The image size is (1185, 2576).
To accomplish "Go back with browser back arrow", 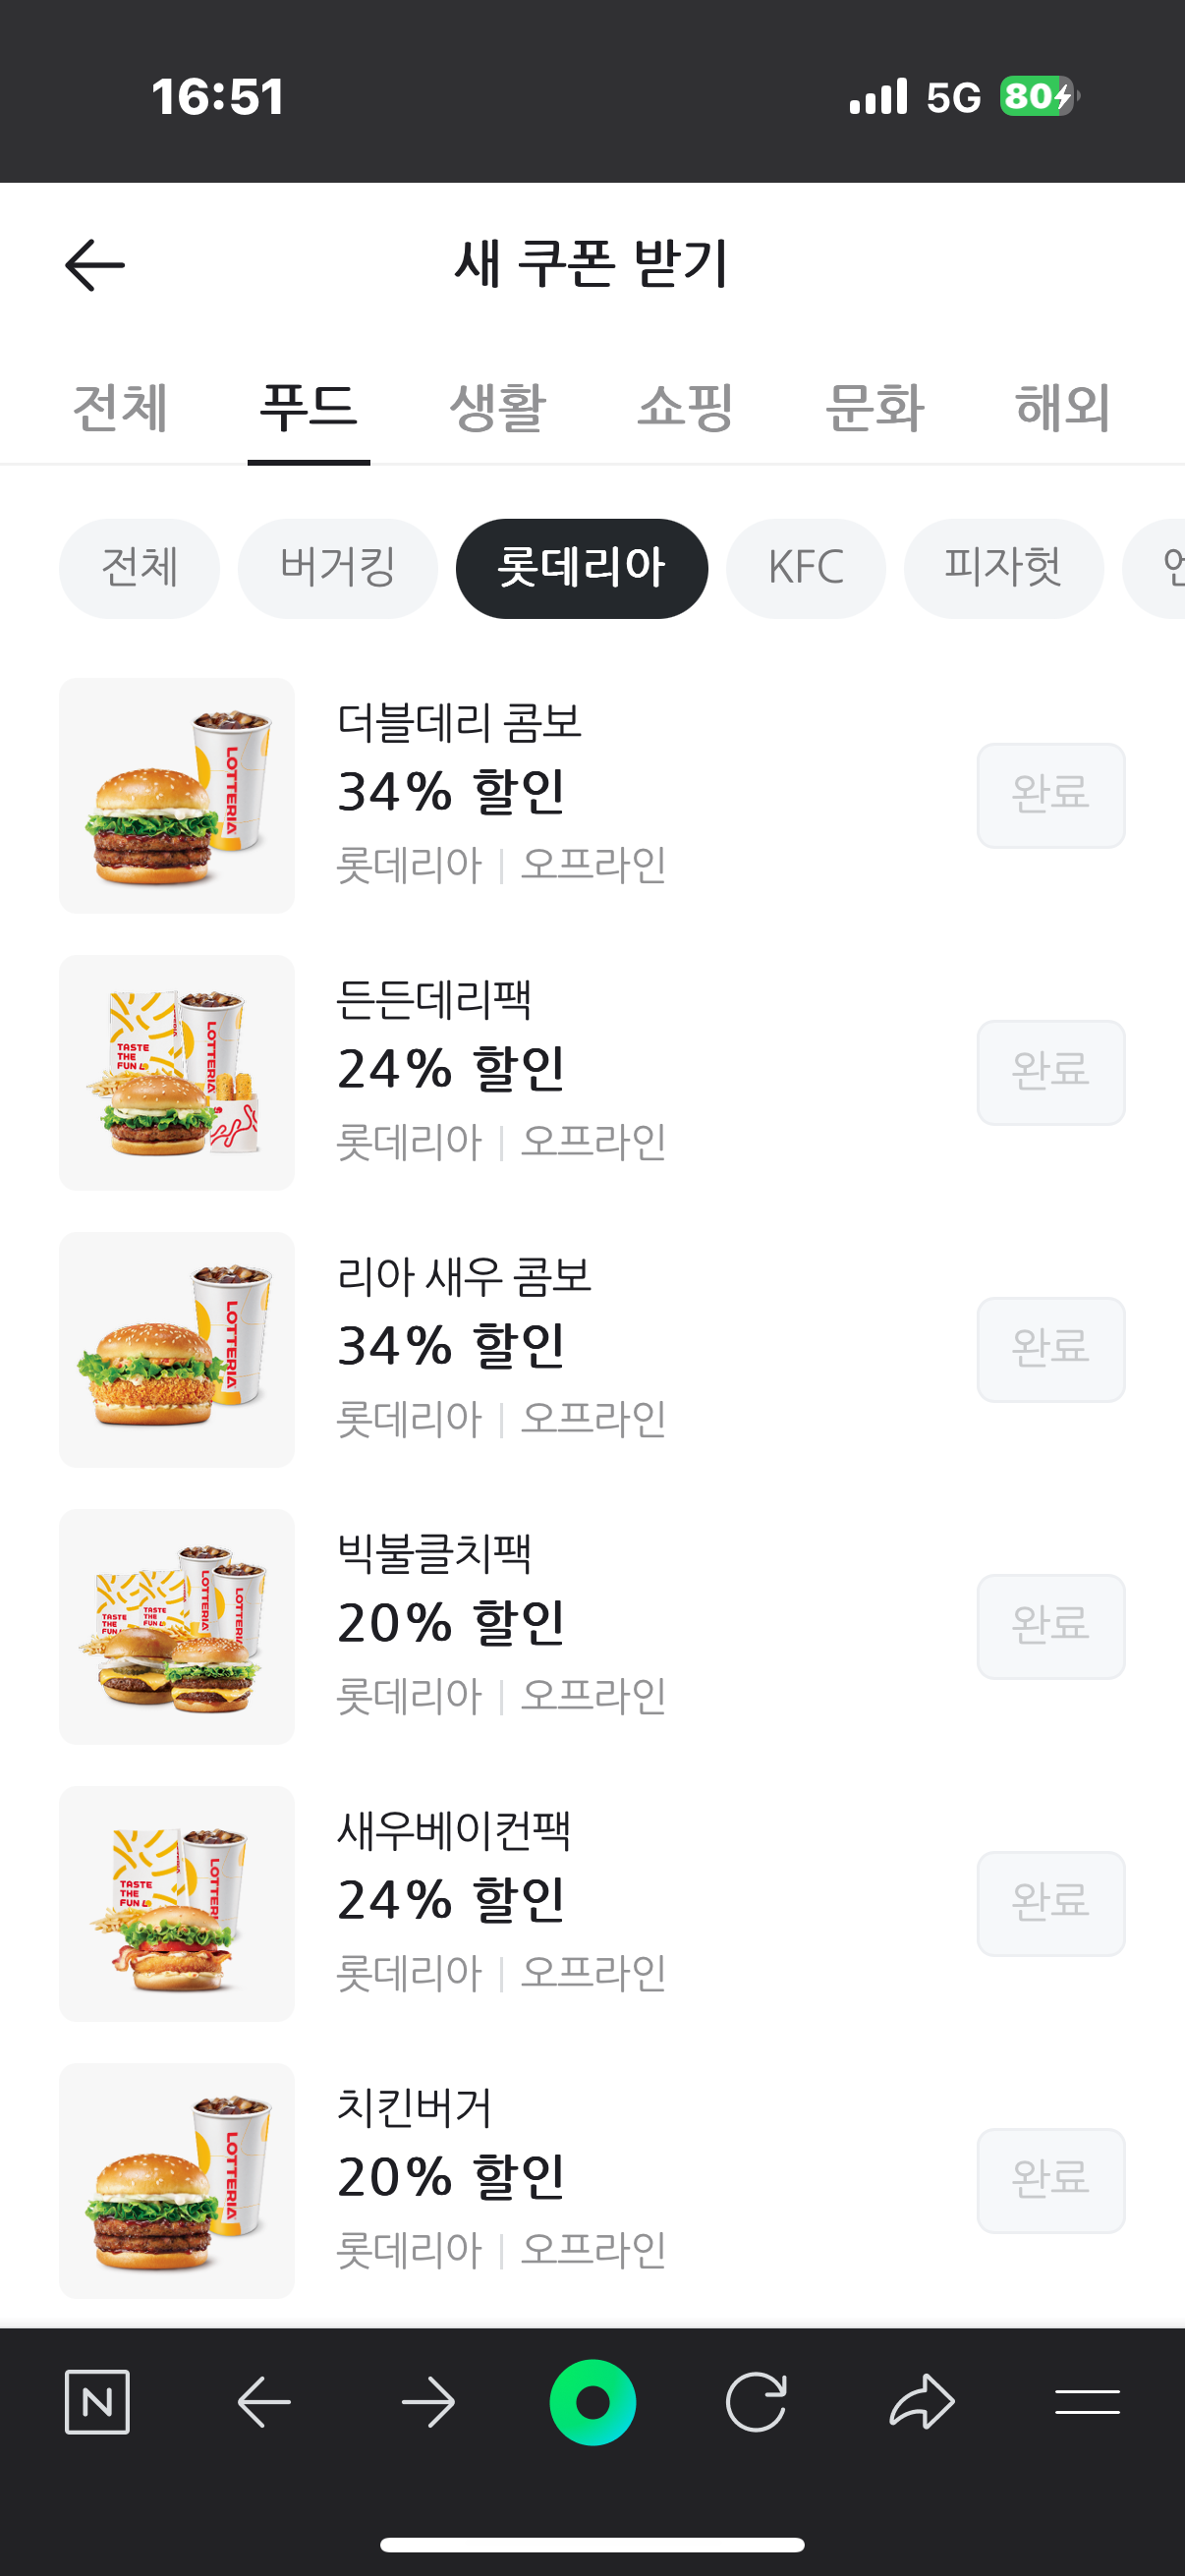I will pyautogui.click(x=264, y=2401).
